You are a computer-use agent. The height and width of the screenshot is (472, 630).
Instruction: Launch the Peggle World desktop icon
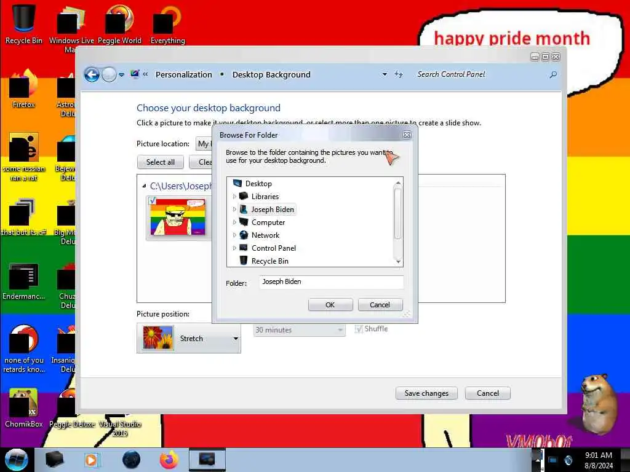[x=119, y=24]
